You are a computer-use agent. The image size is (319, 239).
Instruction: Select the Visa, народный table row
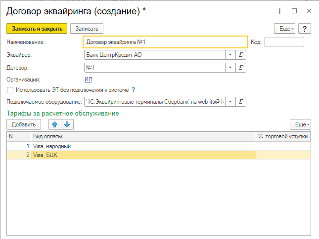click(x=159, y=146)
